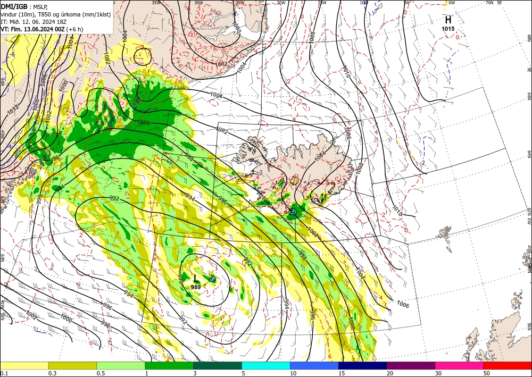
Task: Select the cyan 5–10 legend swatch
Action: pyautogui.click(x=266, y=365)
